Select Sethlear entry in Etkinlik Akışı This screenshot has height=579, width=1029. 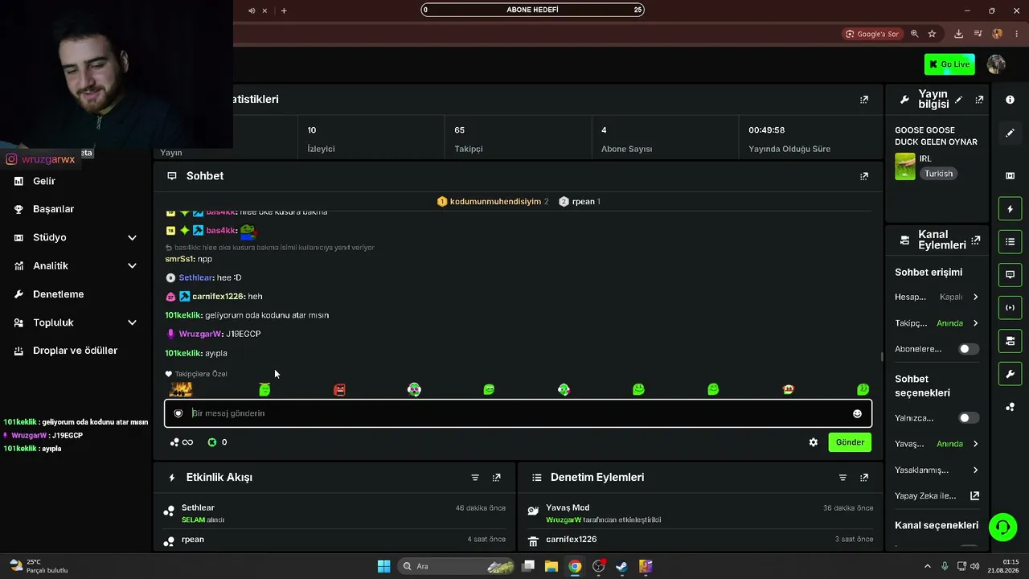[334, 512]
